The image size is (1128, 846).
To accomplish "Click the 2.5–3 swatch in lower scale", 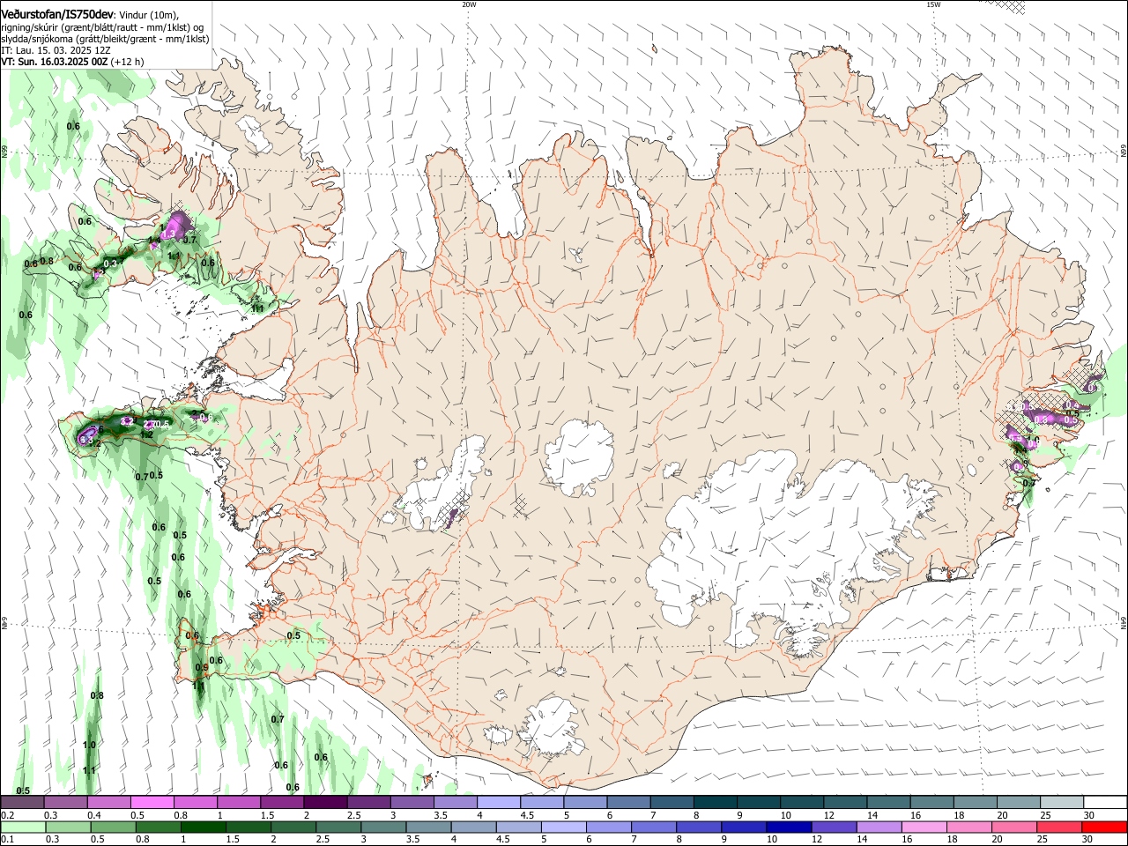I will tap(339, 827).
